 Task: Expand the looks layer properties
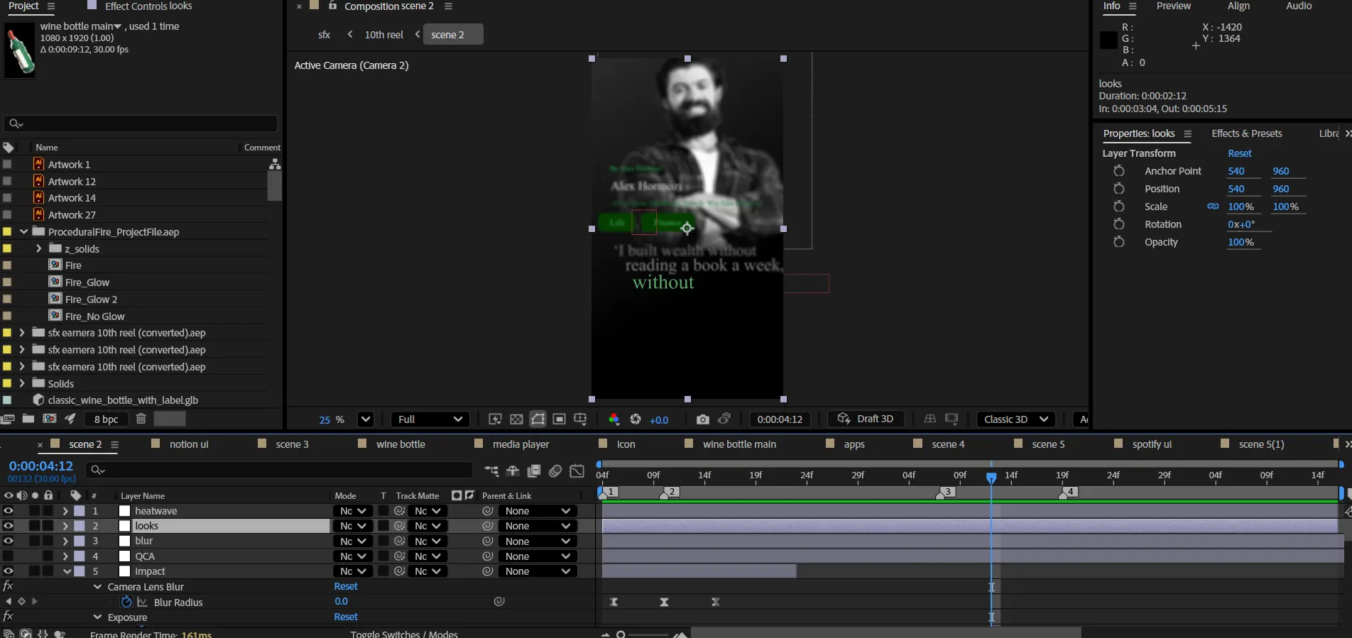pos(65,526)
